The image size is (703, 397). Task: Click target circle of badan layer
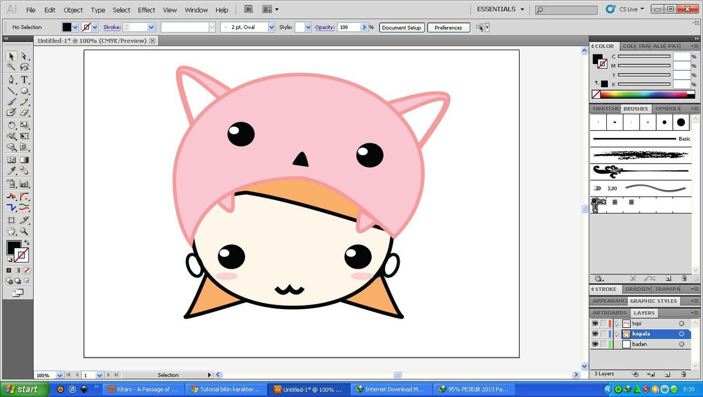pos(682,344)
